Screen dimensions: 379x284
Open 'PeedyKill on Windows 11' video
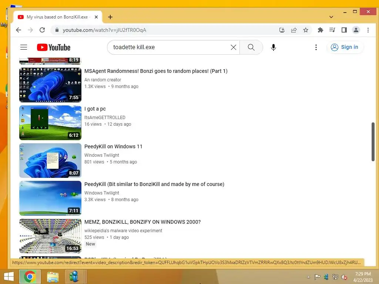[113, 146]
